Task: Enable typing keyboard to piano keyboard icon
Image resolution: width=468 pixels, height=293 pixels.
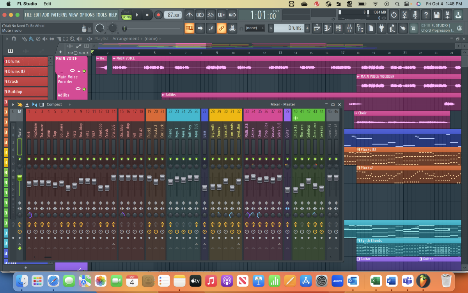Action: [190, 28]
